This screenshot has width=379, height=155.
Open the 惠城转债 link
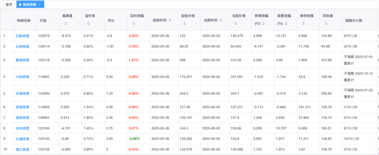(x=22, y=60)
